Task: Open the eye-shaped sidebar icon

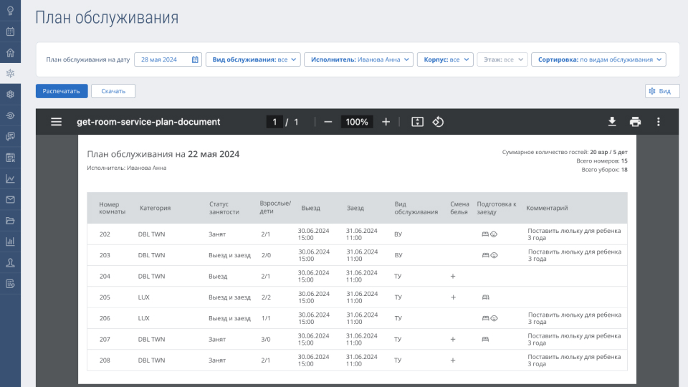Action: [x=10, y=115]
